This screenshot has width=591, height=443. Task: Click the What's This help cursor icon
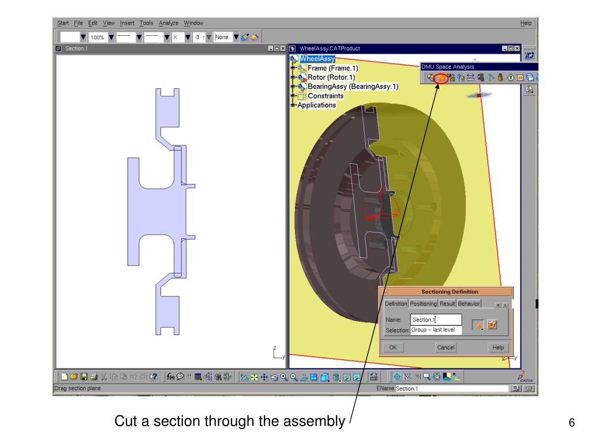click(x=153, y=377)
